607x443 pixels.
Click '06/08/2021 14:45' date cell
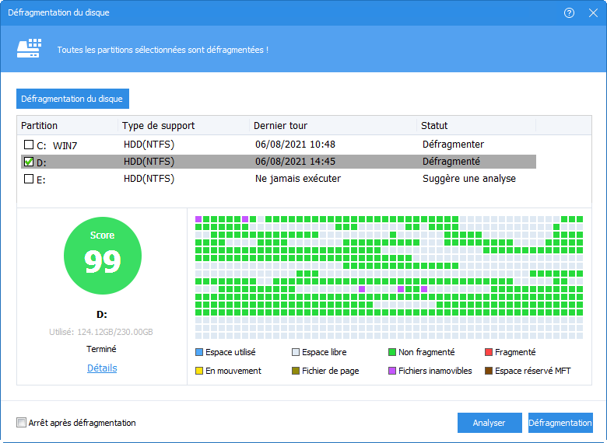pos(295,162)
